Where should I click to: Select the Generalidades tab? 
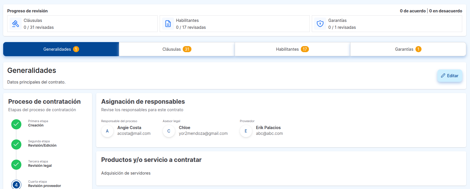[x=61, y=49]
